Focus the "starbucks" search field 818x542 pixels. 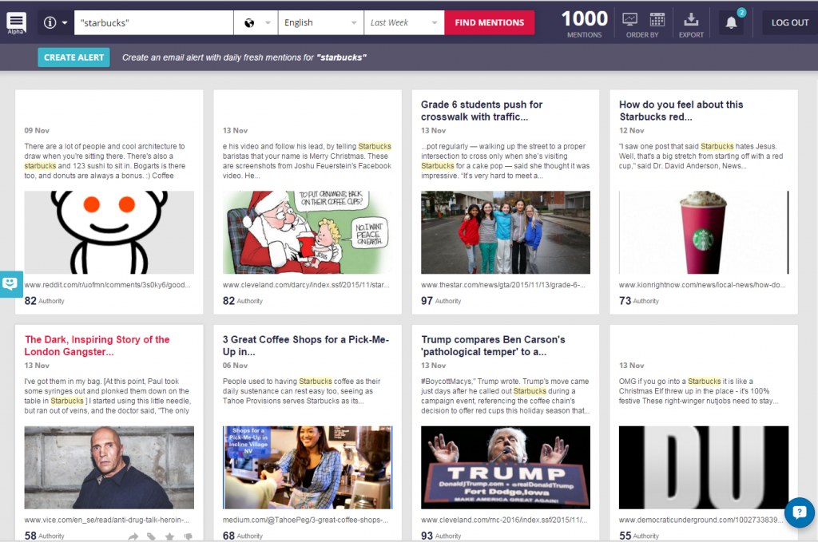click(154, 23)
